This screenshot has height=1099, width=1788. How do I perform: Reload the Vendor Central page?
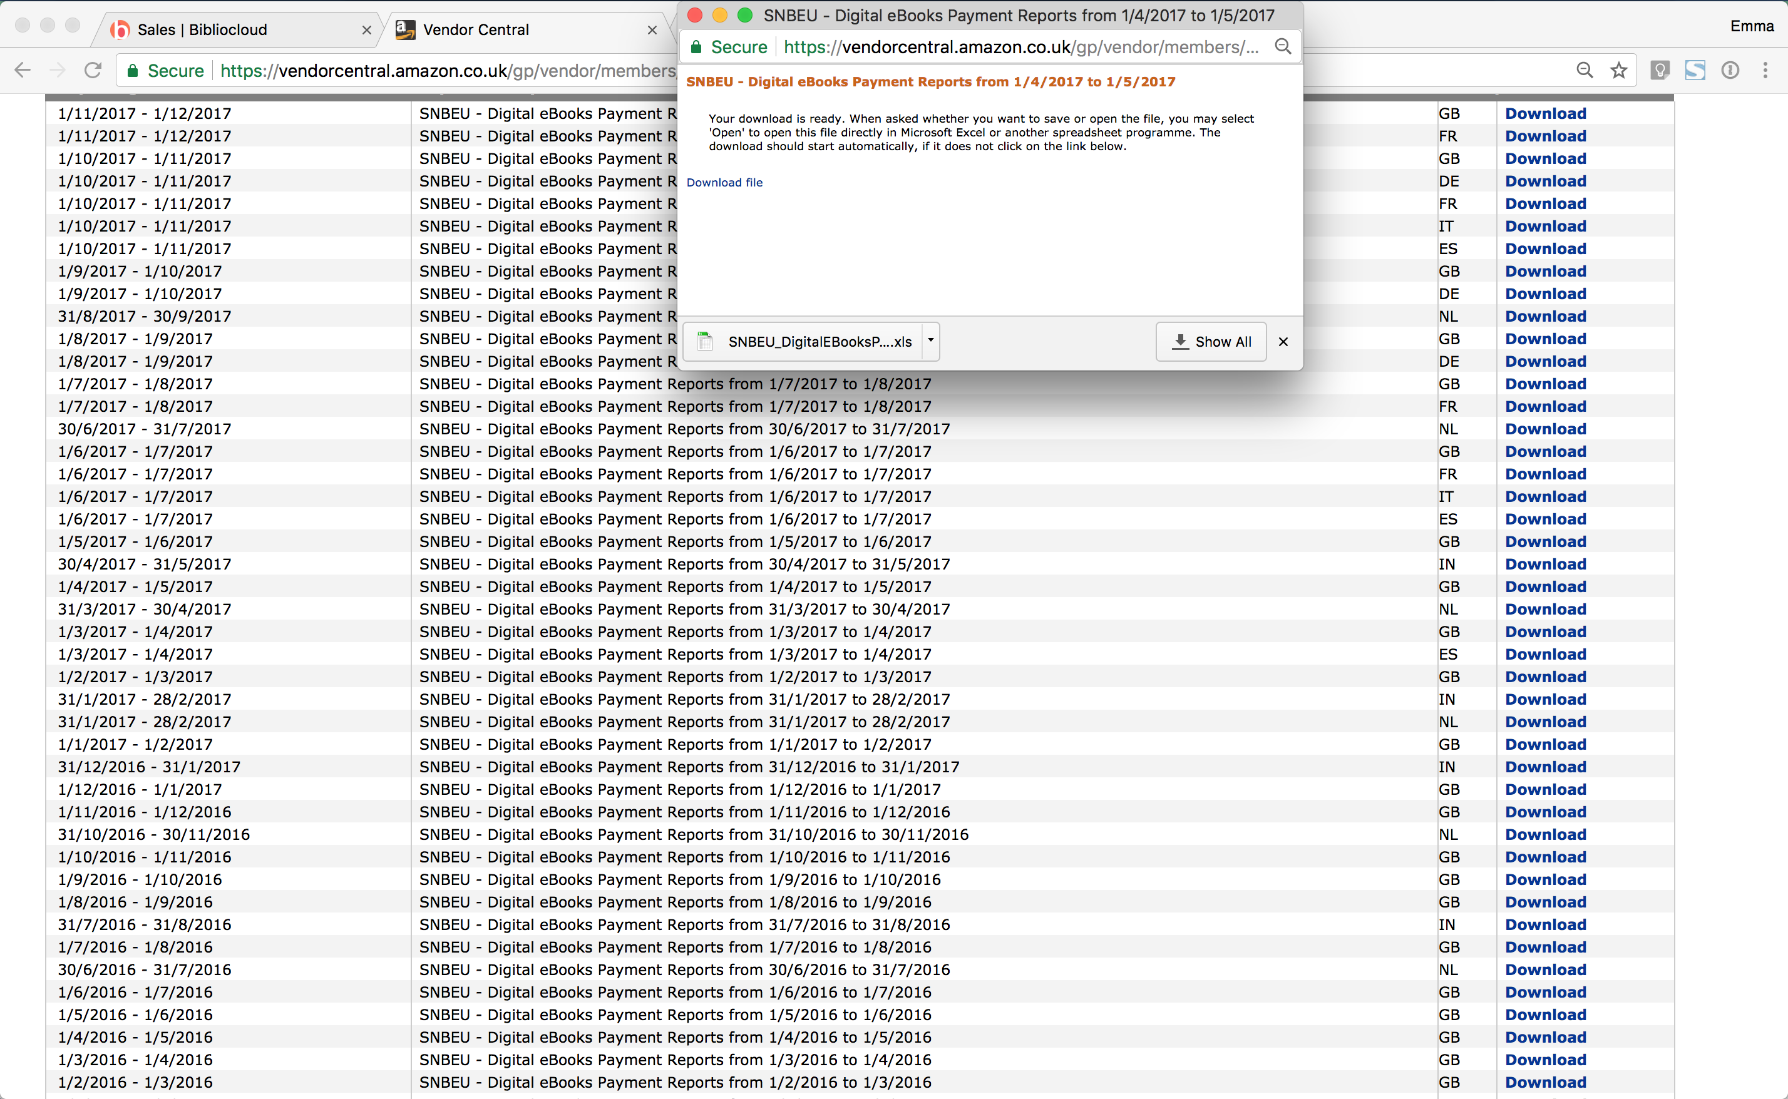coord(93,71)
